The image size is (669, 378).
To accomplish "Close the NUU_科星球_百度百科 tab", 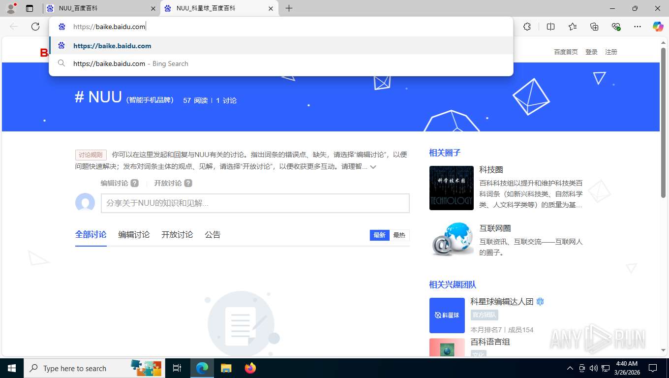I will click(271, 8).
